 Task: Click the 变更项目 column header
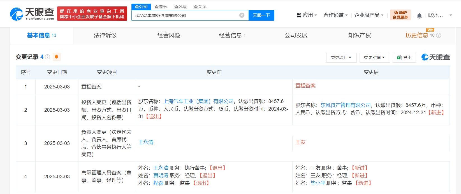tap(107, 72)
